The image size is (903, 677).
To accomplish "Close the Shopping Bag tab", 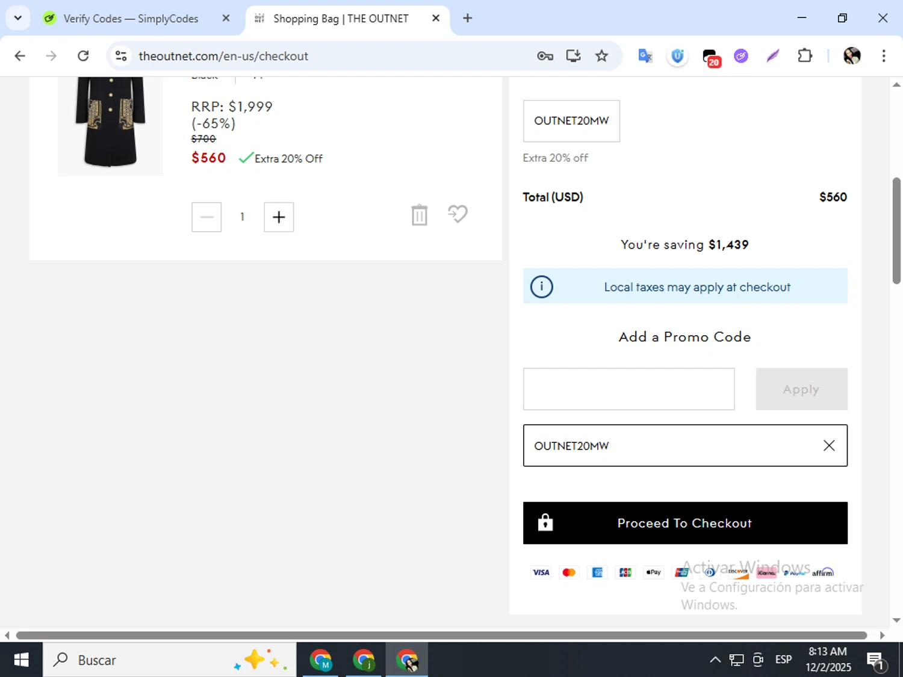I will [x=436, y=18].
